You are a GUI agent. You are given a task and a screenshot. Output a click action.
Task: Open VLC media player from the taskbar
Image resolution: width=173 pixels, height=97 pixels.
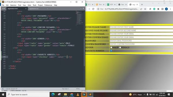pos(78,95)
